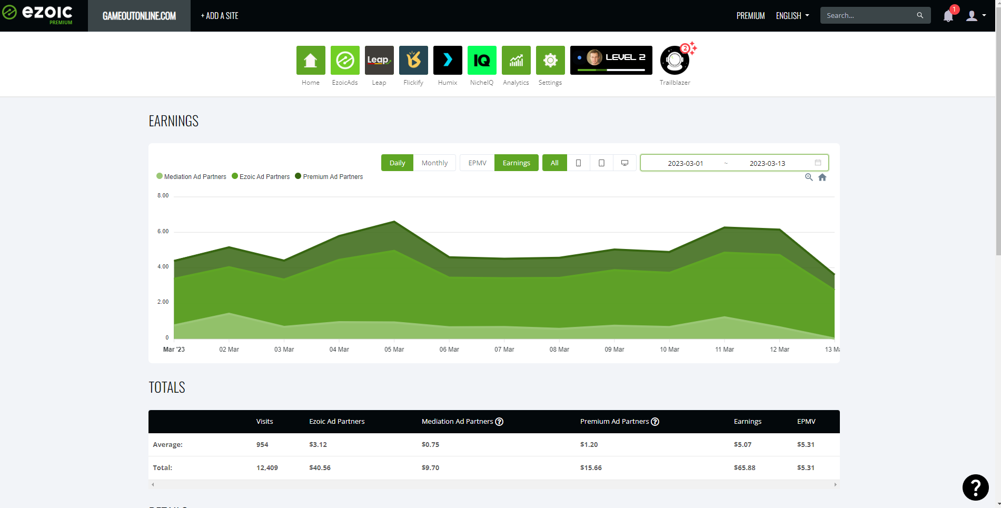Open the Flickify icon

[x=413, y=60]
